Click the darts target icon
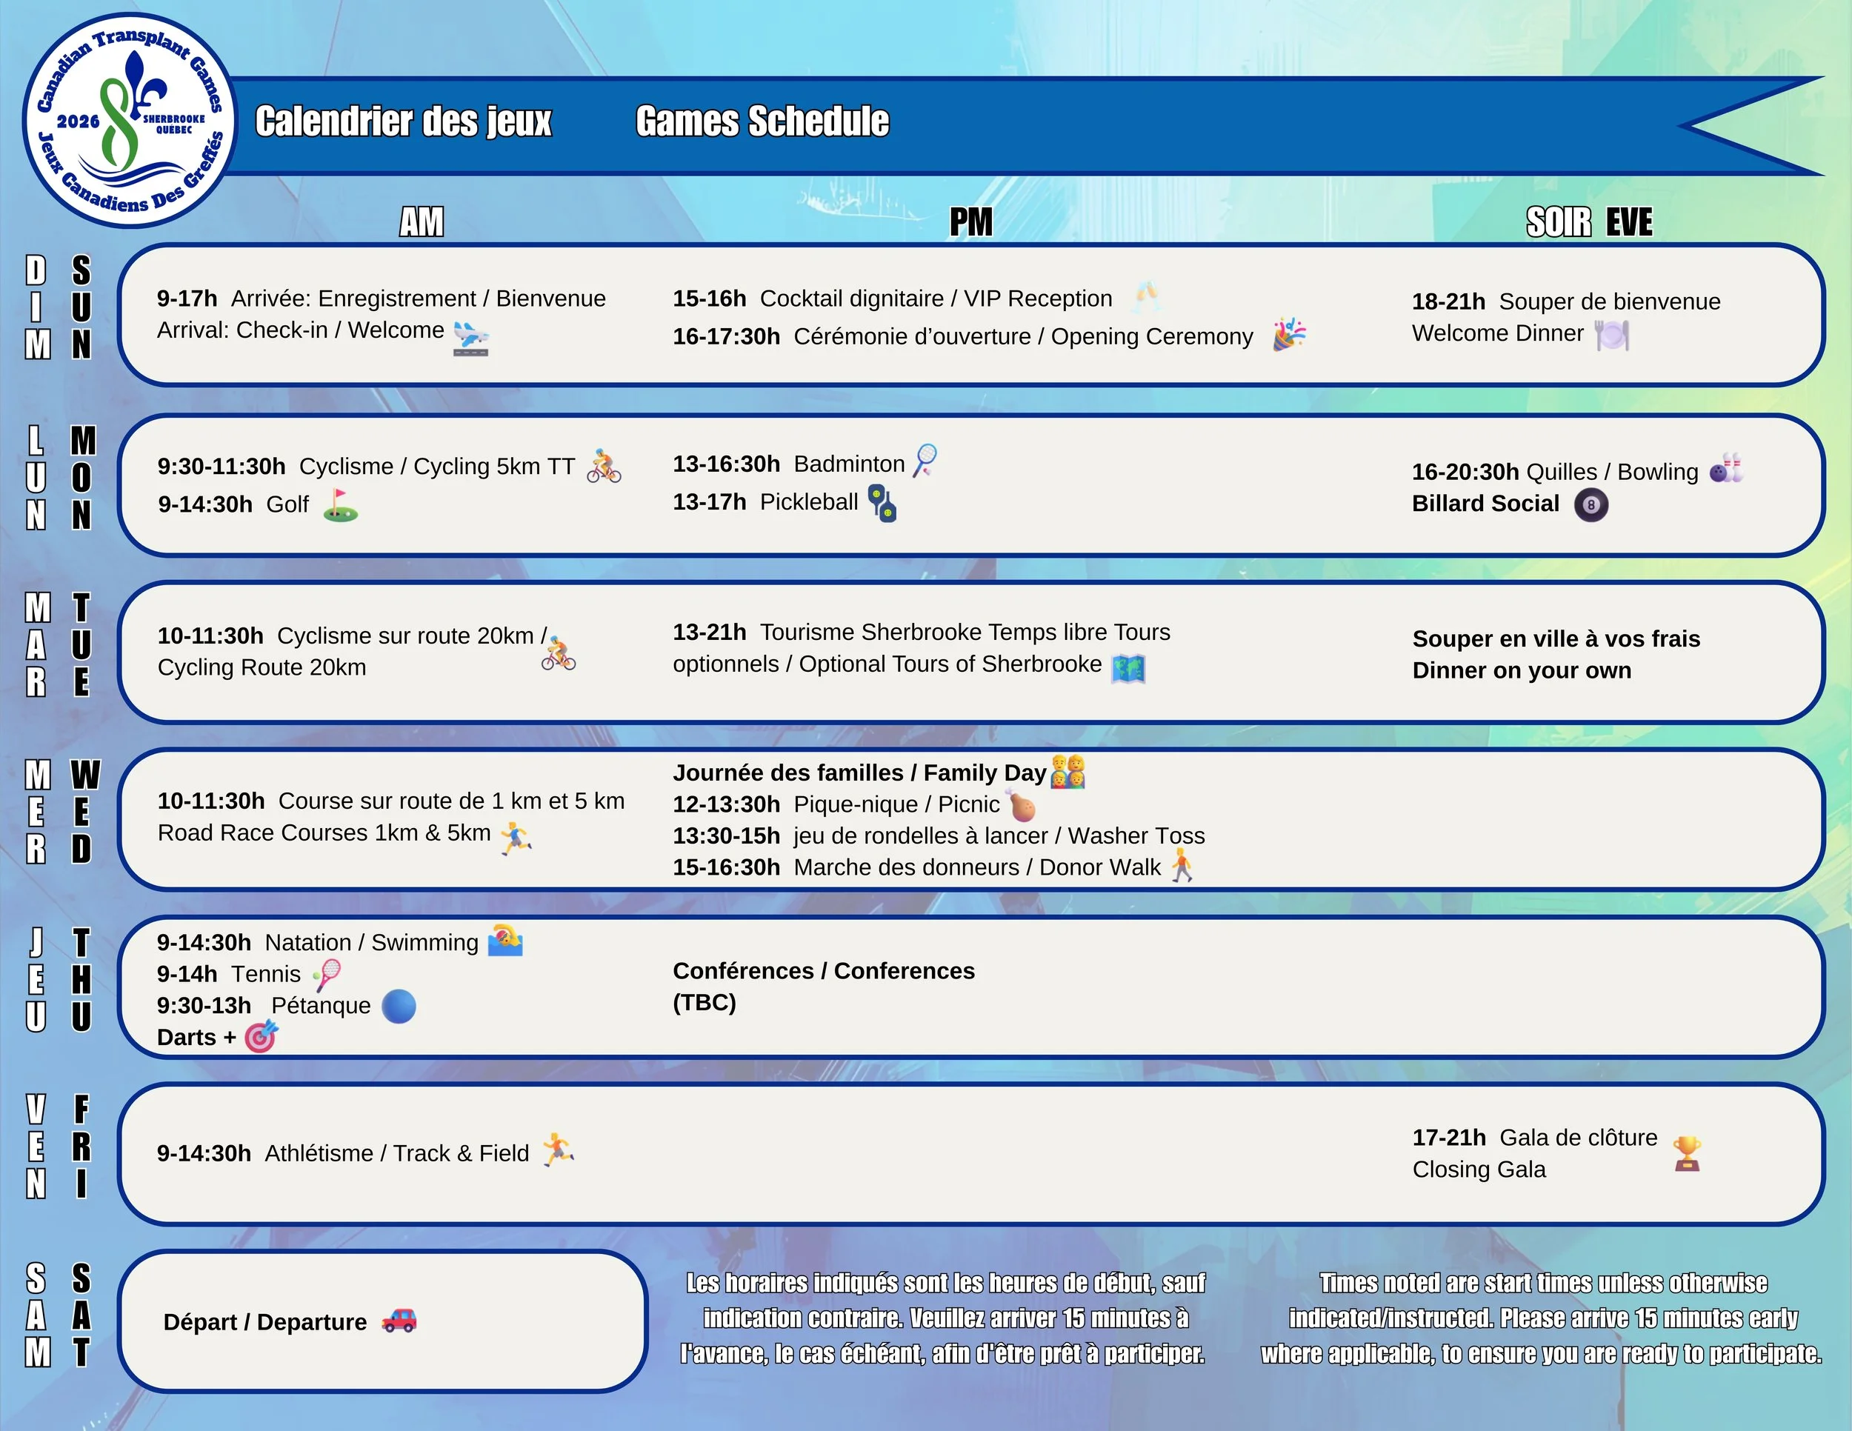The image size is (1852, 1431). click(262, 1036)
